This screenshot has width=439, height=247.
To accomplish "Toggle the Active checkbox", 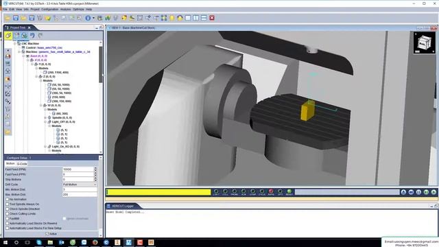I will point(47,233).
